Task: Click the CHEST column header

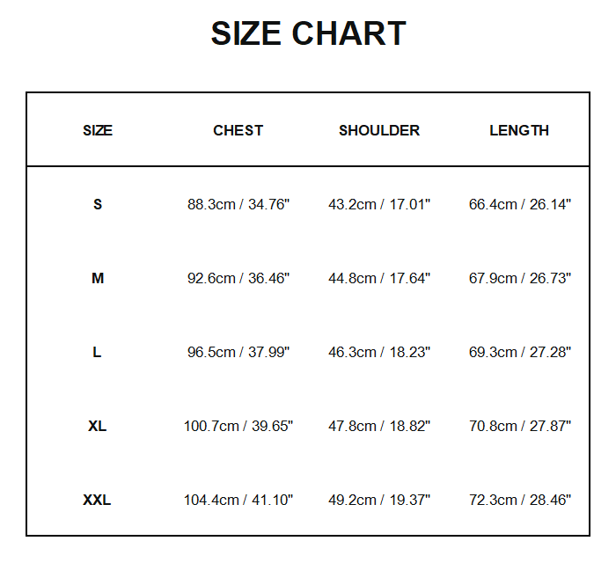Action: pos(238,130)
